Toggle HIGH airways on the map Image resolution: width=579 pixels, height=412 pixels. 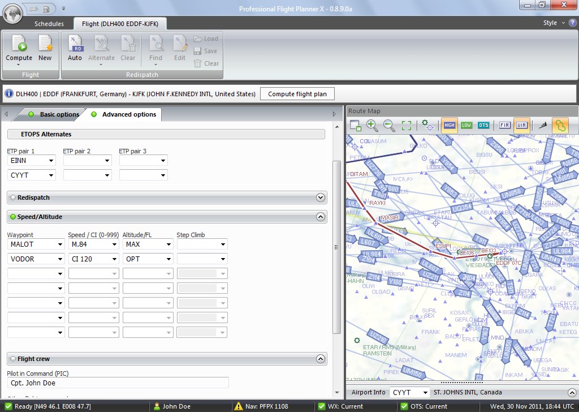pos(449,125)
